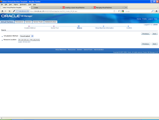This screenshot has width=159, height=120.
Task: Open the Virtualization Method dropdown
Action: [x=27, y=36]
